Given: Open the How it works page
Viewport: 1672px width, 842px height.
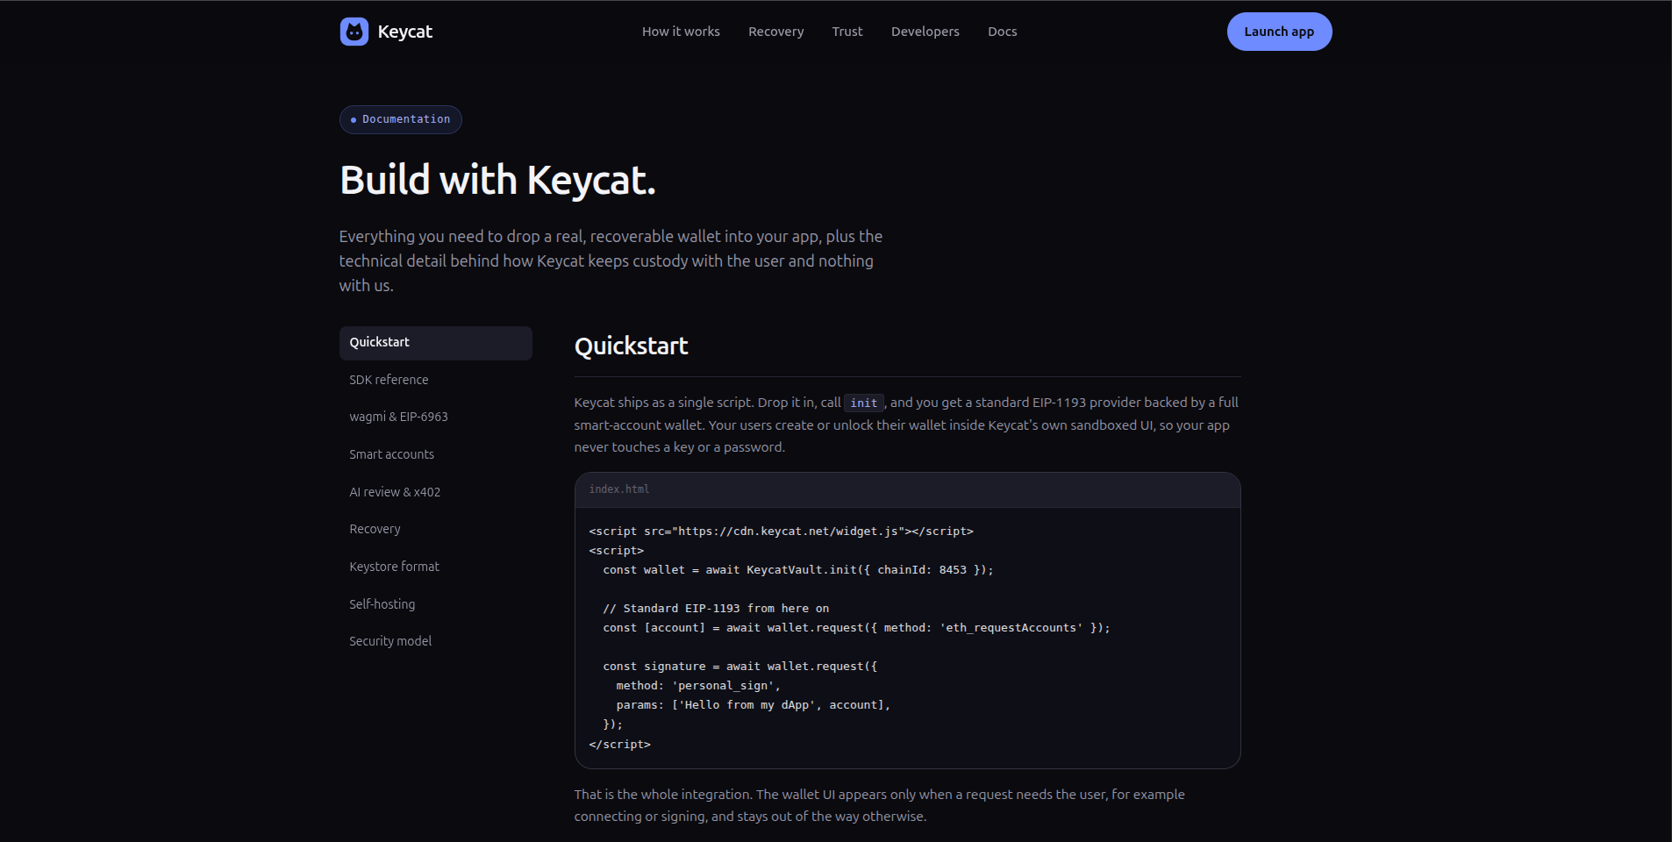Looking at the screenshot, I should point(681,32).
